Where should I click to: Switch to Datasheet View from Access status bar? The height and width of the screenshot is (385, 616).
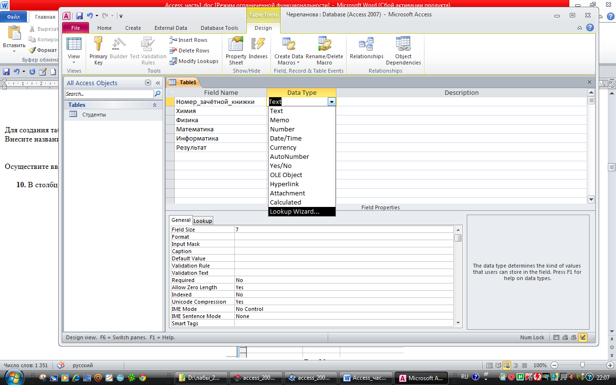click(x=557, y=337)
